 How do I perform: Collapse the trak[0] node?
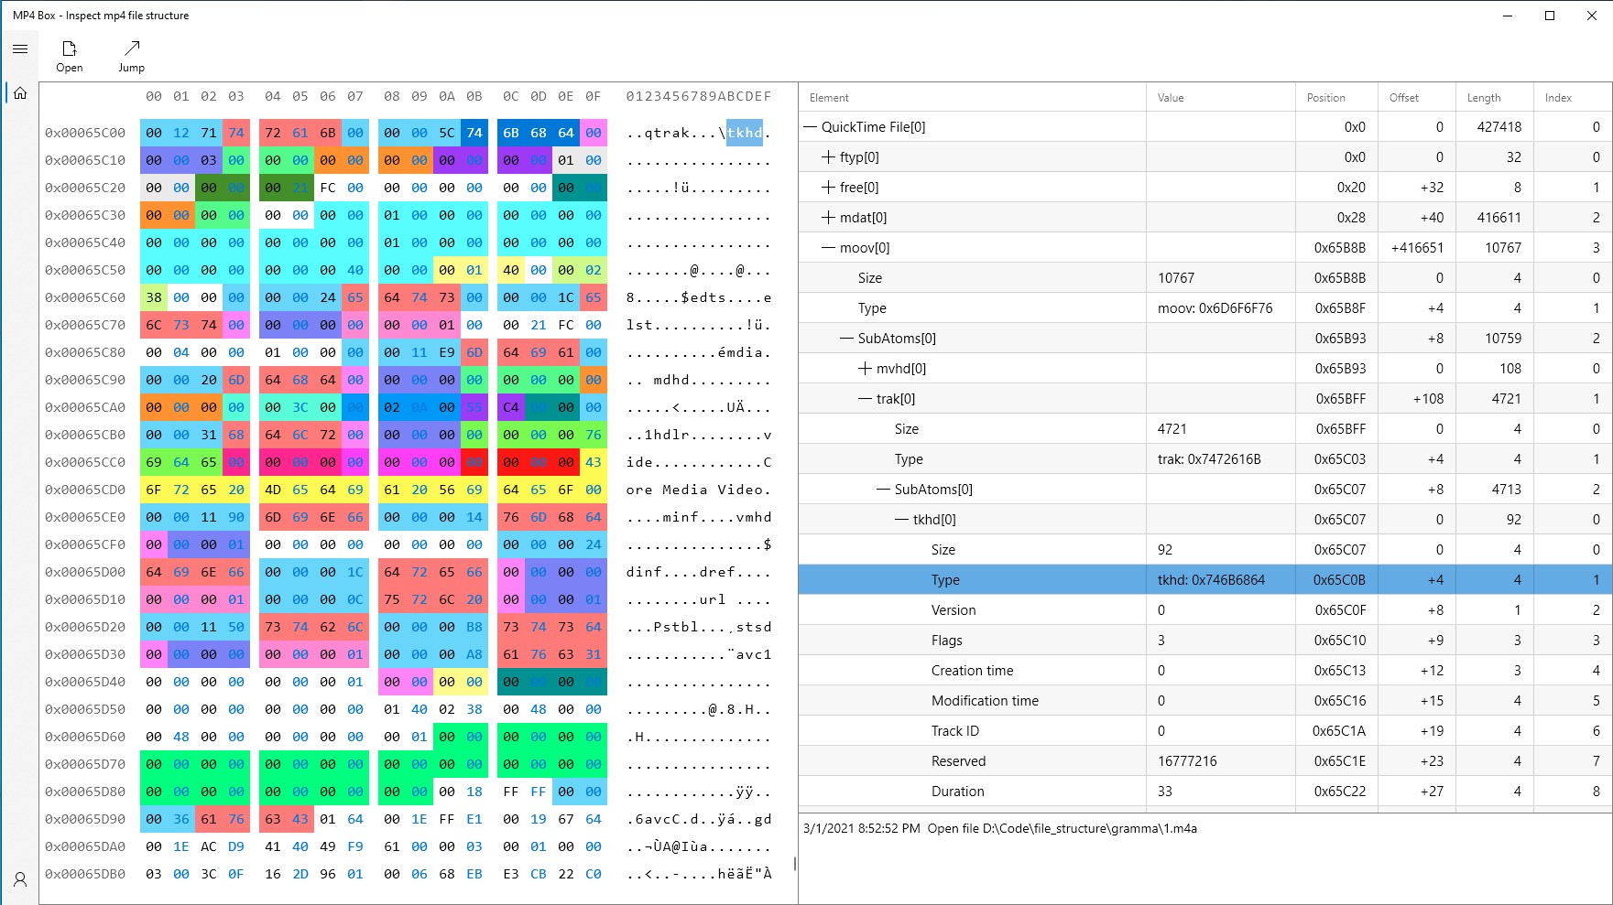click(x=865, y=399)
